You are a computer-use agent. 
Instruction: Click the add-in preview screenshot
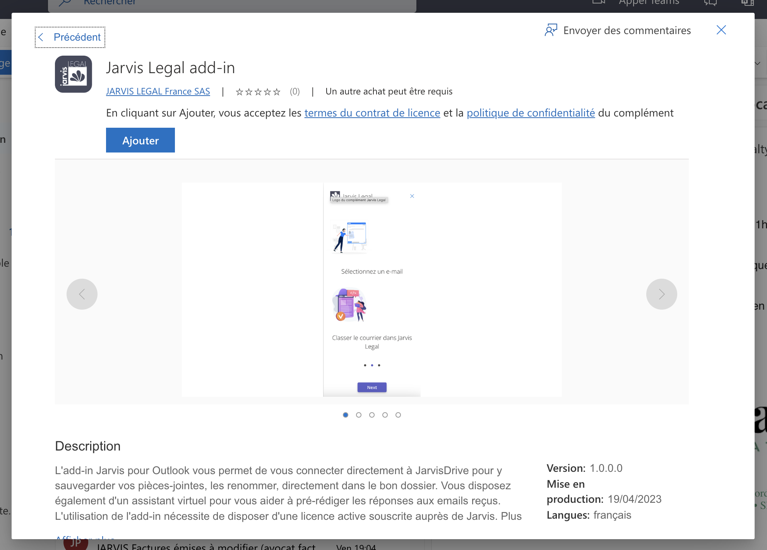(x=372, y=290)
